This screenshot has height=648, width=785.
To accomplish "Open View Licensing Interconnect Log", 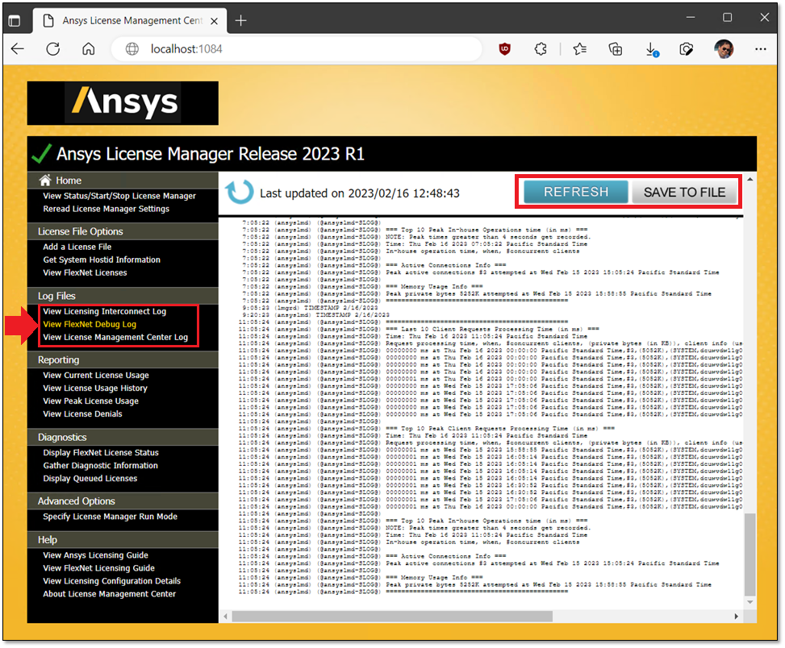I will (x=105, y=311).
